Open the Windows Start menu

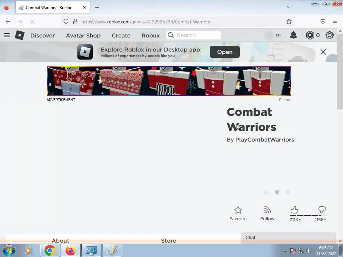point(9,250)
